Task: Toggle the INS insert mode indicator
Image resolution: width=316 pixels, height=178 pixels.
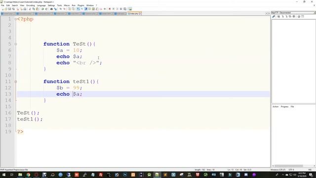Action: click(x=310, y=170)
